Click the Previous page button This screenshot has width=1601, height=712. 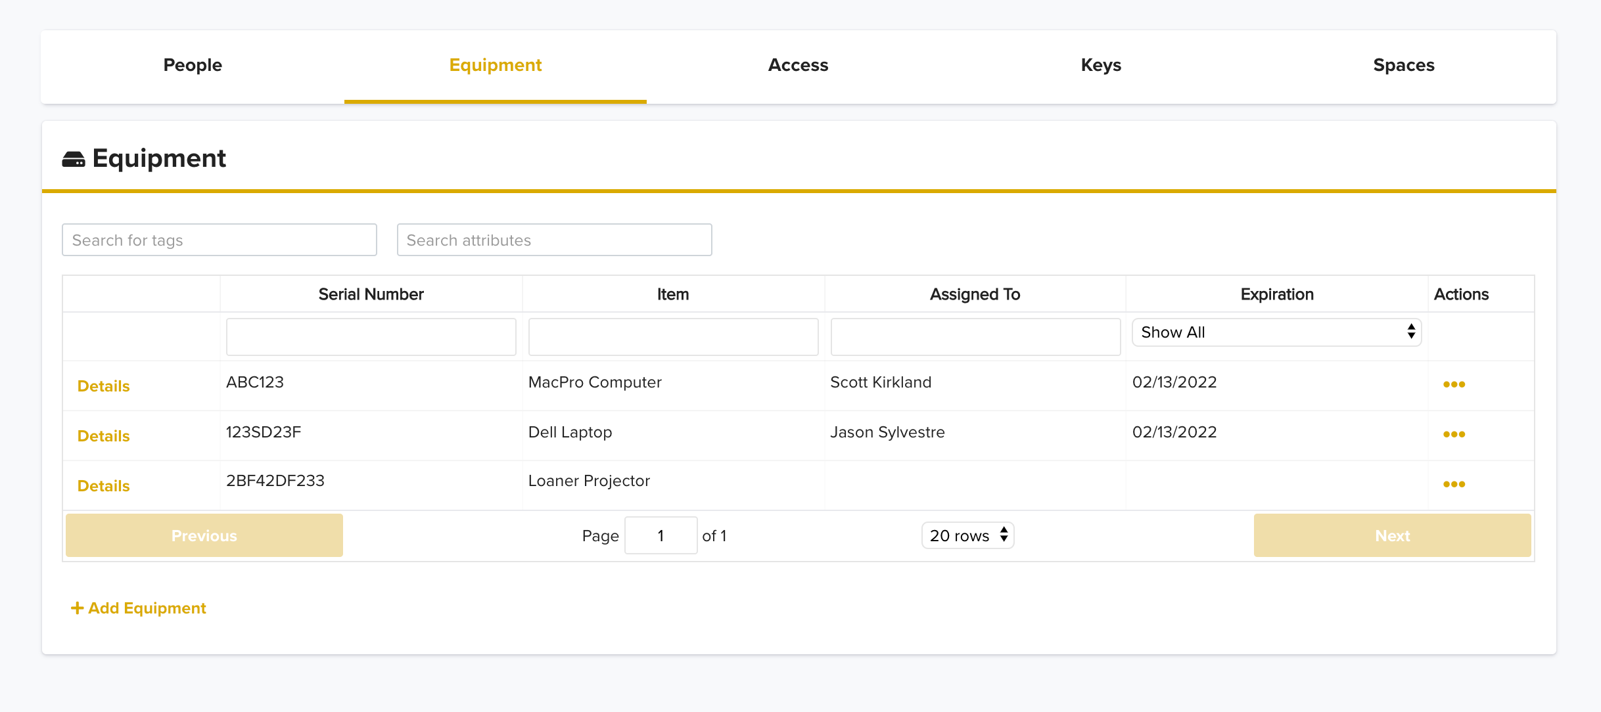coord(204,535)
